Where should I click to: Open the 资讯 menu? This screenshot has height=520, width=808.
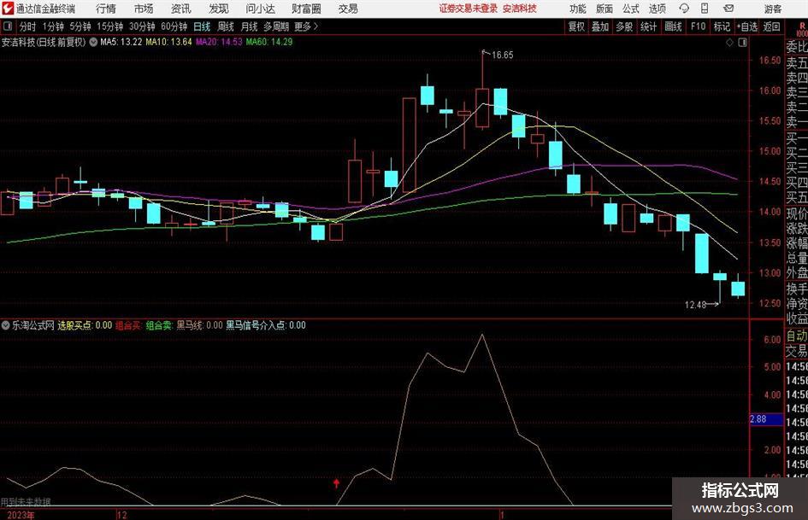(181, 9)
